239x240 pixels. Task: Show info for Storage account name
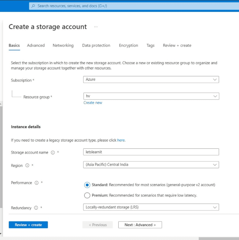click(53, 152)
